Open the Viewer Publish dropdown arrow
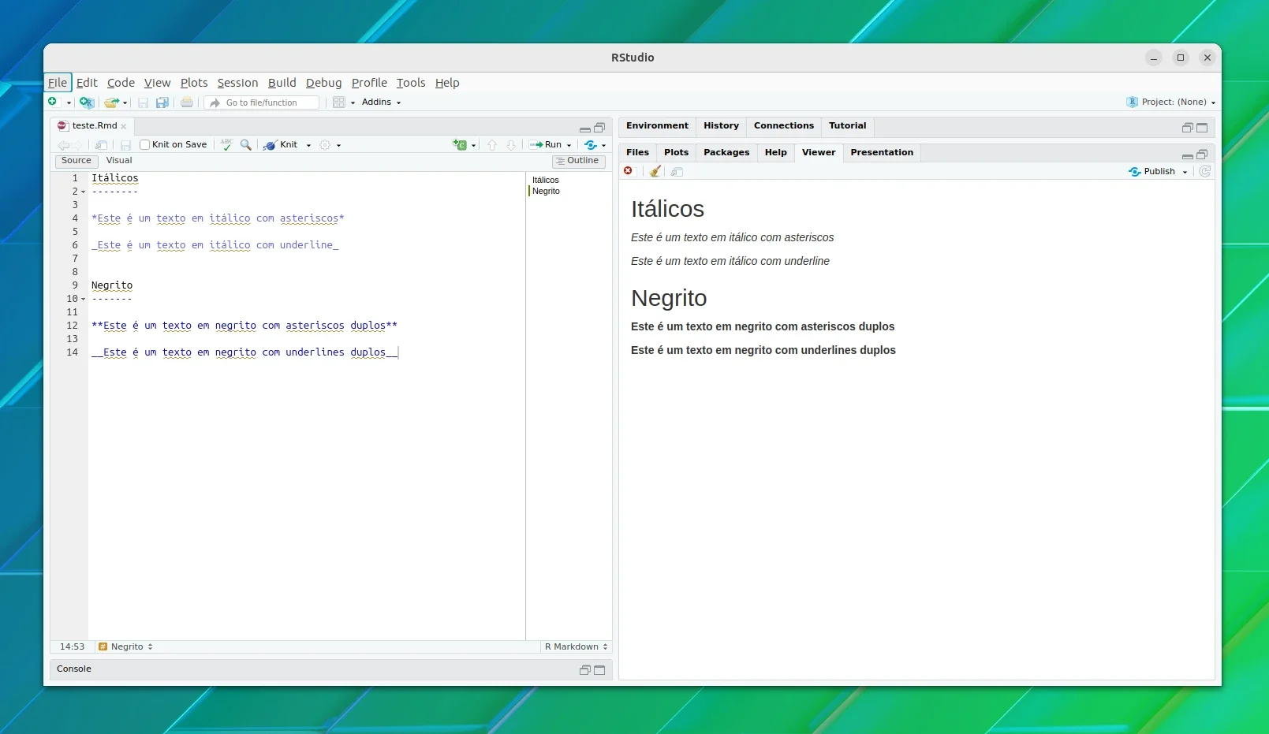 (1185, 172)
